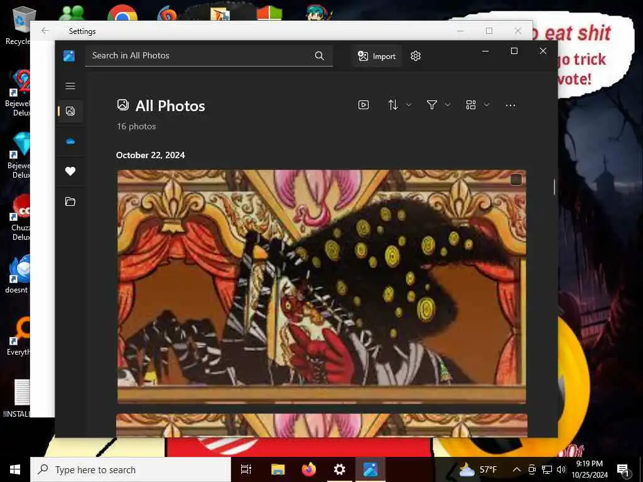Open Task View from the taskbar
Screen dimensions: 643x482
pos(246,469)
